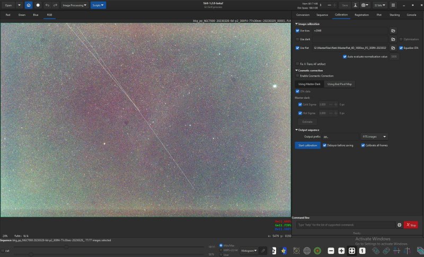Click in the command line input

coord(346,225)
